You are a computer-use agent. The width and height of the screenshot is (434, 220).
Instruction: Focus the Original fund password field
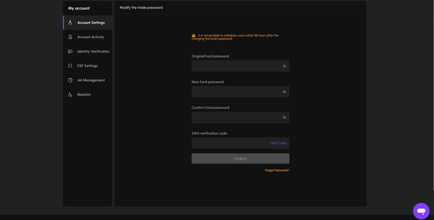point(240,66)
